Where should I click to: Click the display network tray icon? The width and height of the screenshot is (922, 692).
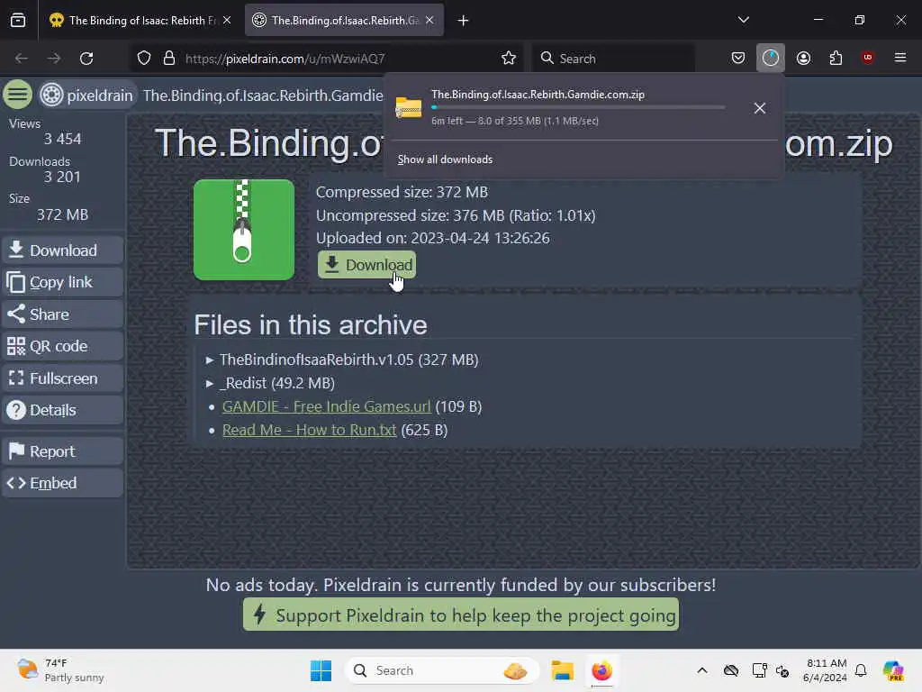coord(759,670)
